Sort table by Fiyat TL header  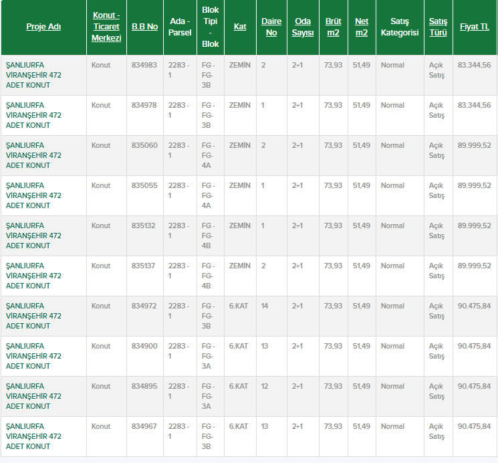475,27
